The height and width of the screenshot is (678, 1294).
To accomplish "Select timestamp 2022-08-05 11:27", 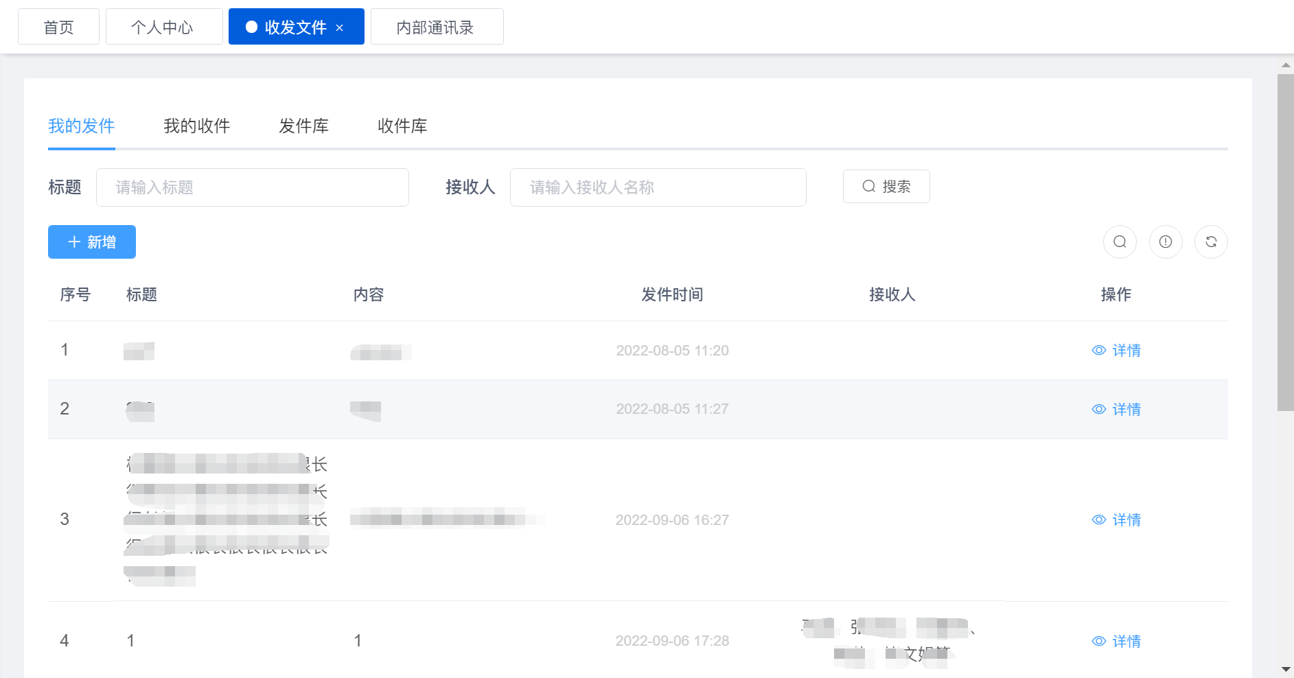I will (672, 409).
